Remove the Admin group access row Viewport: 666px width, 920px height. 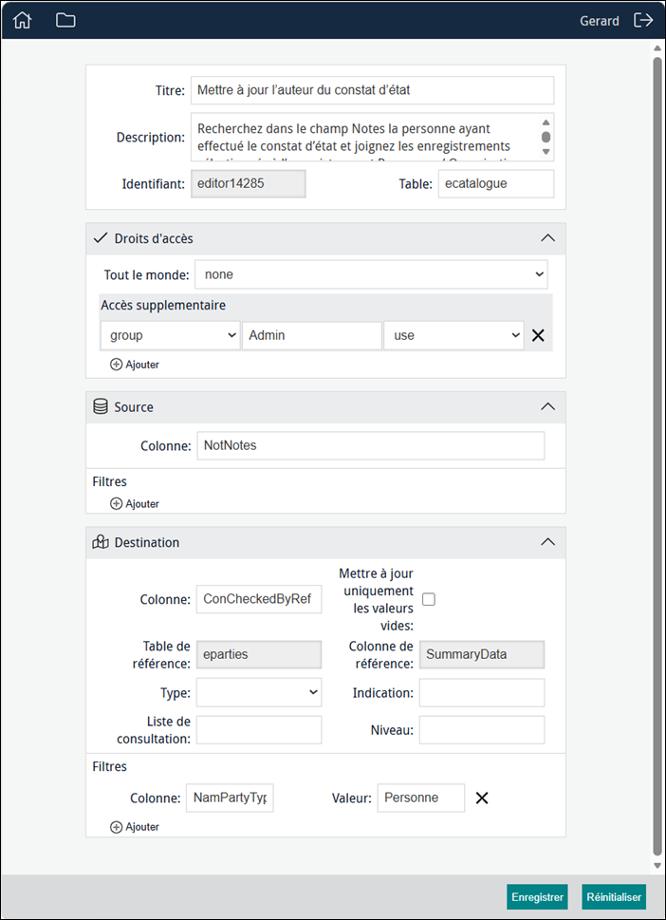coord(538,335)
